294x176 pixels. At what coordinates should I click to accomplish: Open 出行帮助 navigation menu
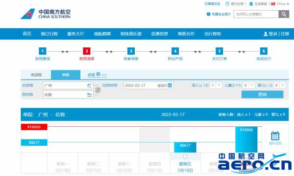(213, 34)
